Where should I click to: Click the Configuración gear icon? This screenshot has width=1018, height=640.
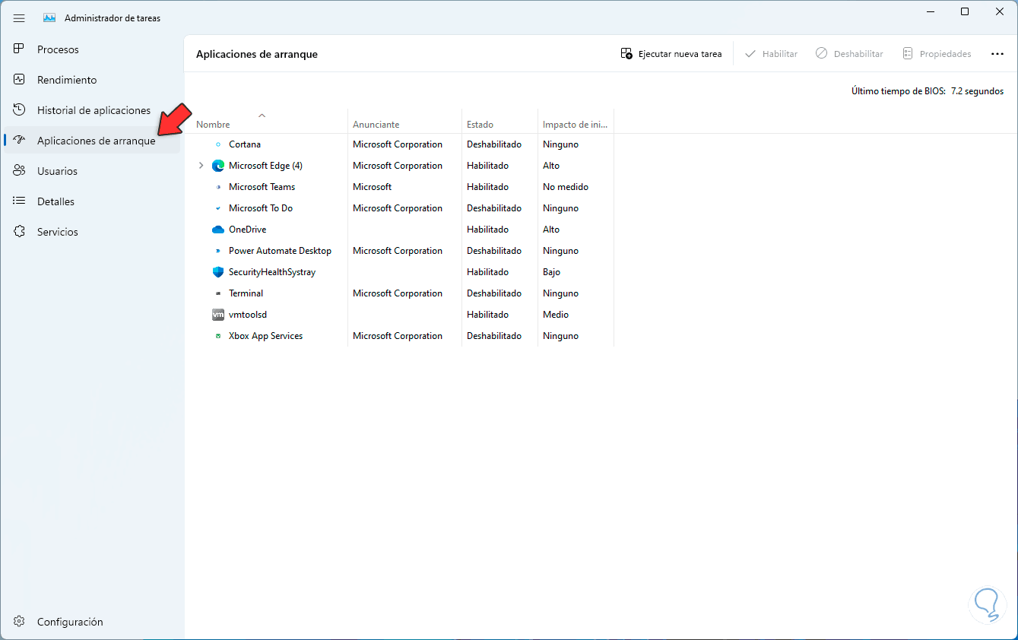coord(21,622)
